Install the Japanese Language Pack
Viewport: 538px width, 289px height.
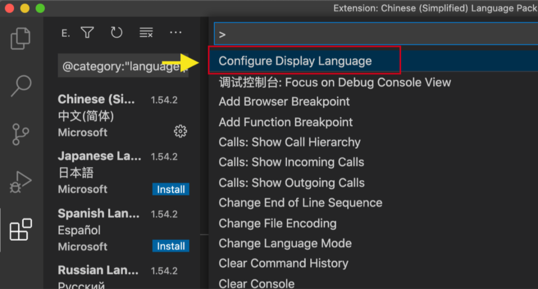(x=170, y=190)
